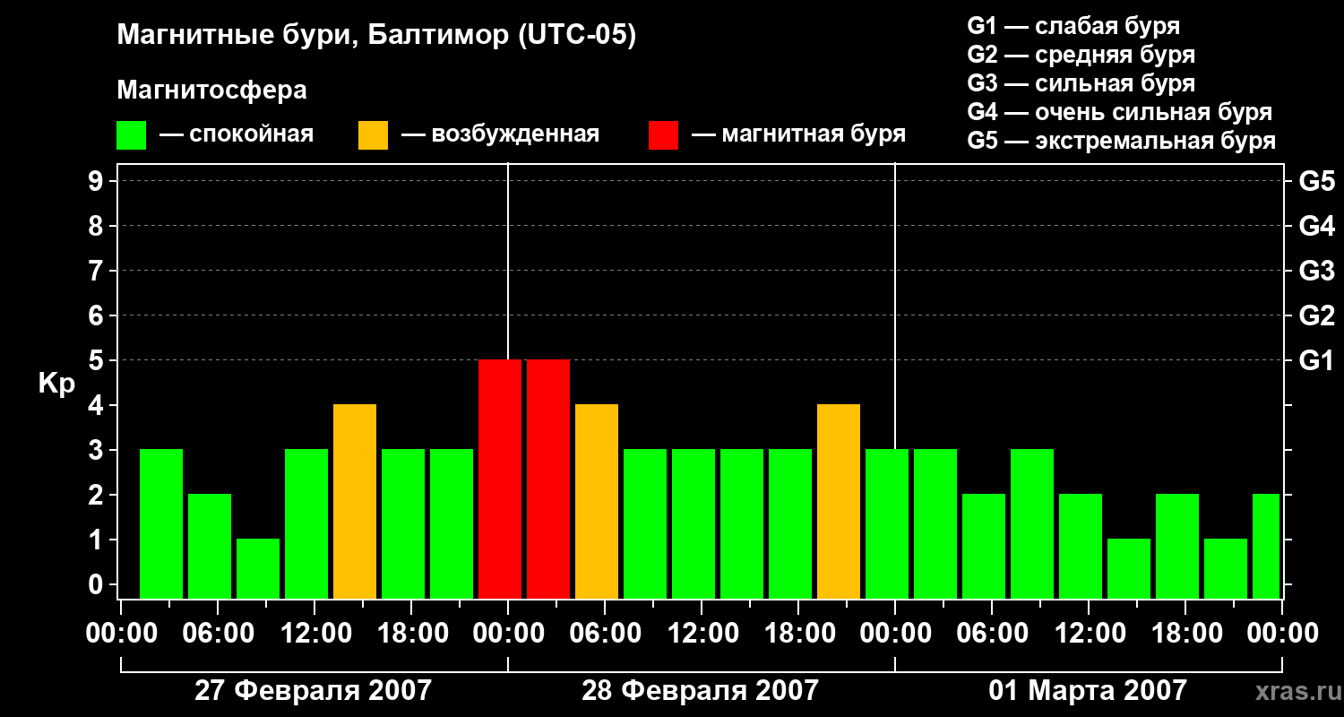Select the orange bar on 27 February

coord(354,501)
